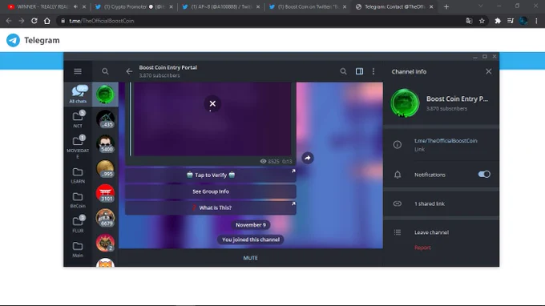545x306 pixels.
Task: Open red avatar chat with 3101 badge
Action: click(105, 193)
